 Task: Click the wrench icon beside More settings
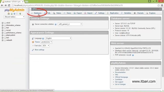tap(33, 50)
